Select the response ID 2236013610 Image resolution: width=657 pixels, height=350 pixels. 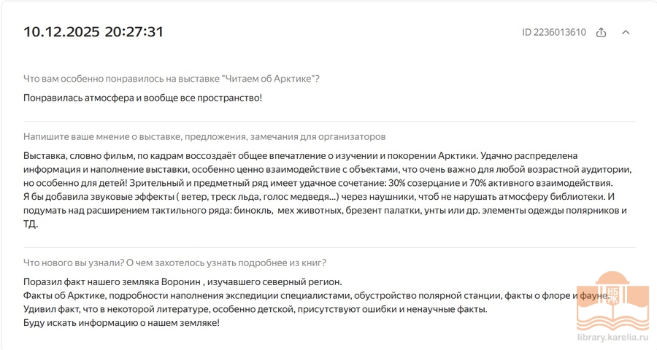[x=553, y=32]
